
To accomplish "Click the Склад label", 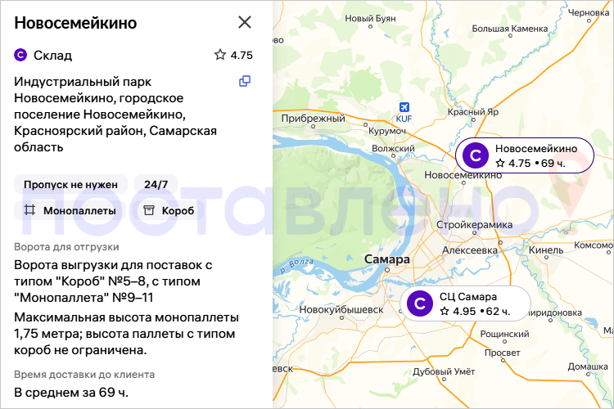I will point(53,55).
